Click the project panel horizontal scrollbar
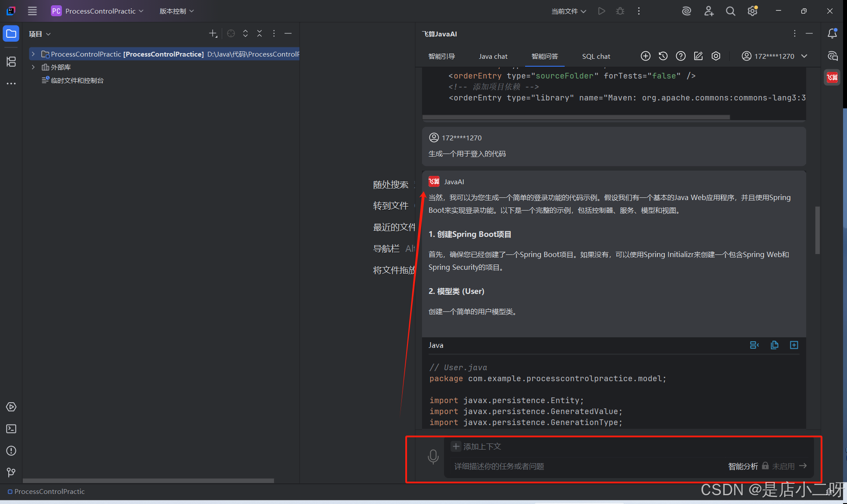Screen dimensions: 847x504 click(x=148, y=481)
